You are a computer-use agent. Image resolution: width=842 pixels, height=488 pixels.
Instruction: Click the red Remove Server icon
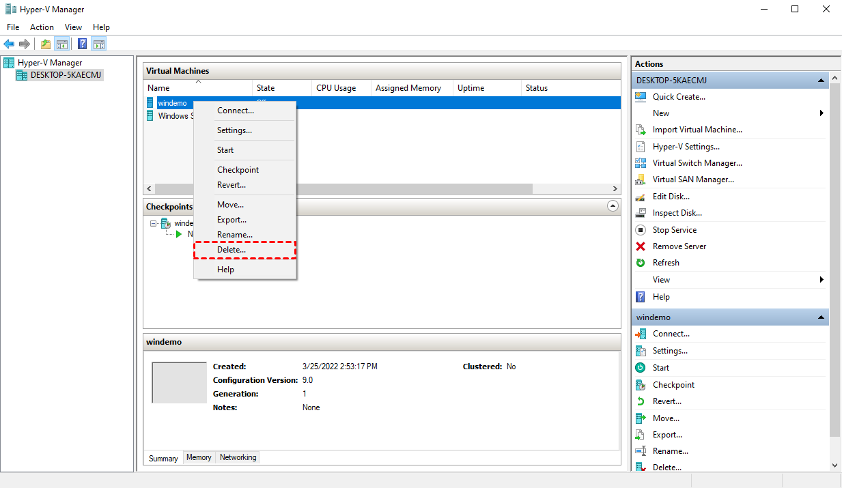coord(641,246)
